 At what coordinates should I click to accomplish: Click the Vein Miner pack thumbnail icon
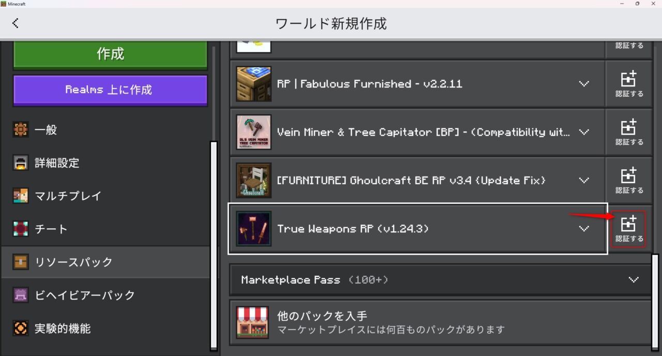[253, 132]
